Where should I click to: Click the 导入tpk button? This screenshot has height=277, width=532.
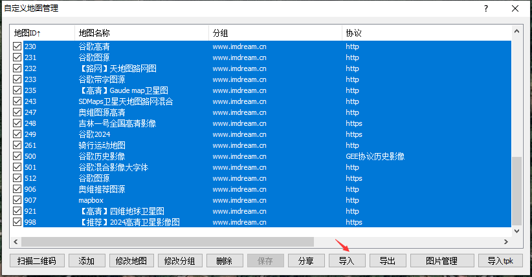pyautogui.click(x=500, y=261)
